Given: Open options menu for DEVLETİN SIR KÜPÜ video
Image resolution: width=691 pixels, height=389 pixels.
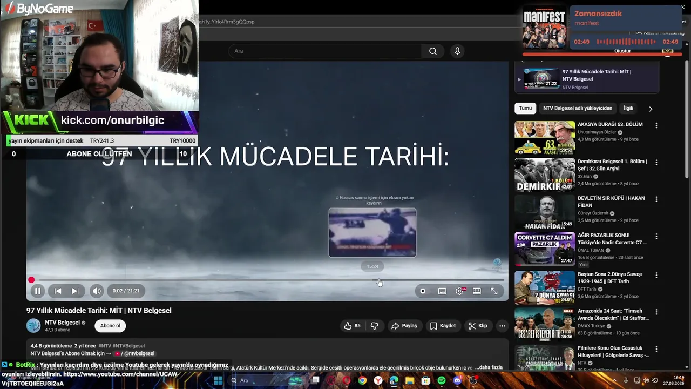Looking at the screenshot, I should (x=656, y=199).
